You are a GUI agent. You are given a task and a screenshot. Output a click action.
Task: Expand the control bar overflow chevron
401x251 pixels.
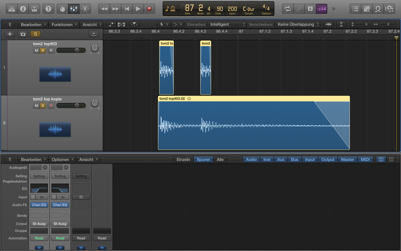click(334, 9)
